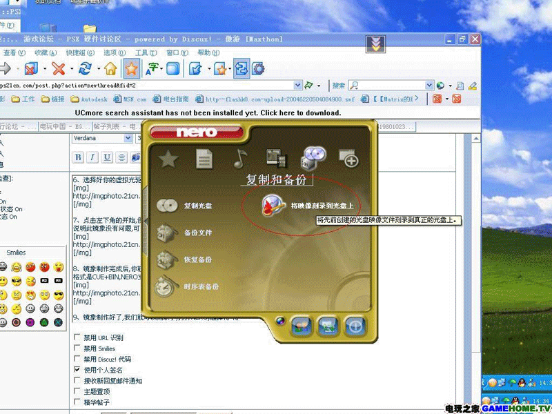Select Nero Data document category icon
The image size is (552, 414).
click(x=204, y=159)
